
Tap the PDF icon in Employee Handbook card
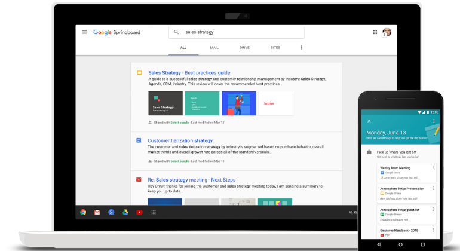[x=382, y=235]
